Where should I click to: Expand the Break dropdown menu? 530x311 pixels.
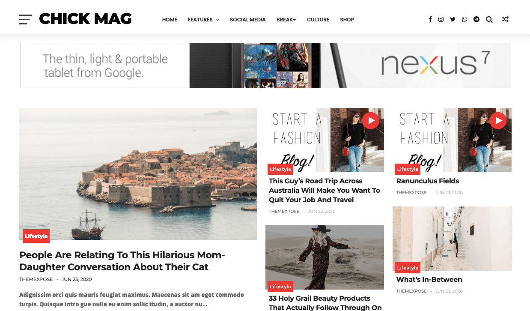pyautogui.click(x=286, y=20)
